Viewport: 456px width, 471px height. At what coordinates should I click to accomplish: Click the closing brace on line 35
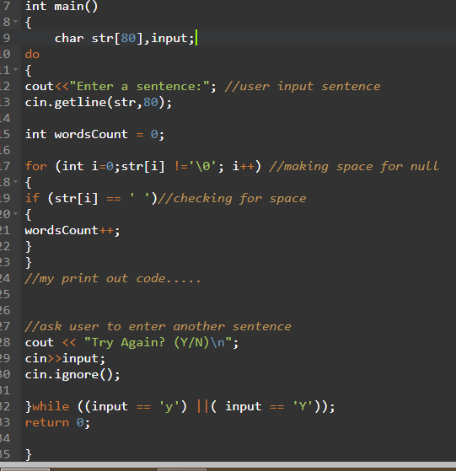29,454
